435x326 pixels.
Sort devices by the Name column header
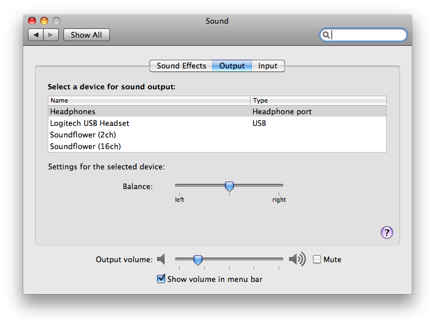pos(149,100)
